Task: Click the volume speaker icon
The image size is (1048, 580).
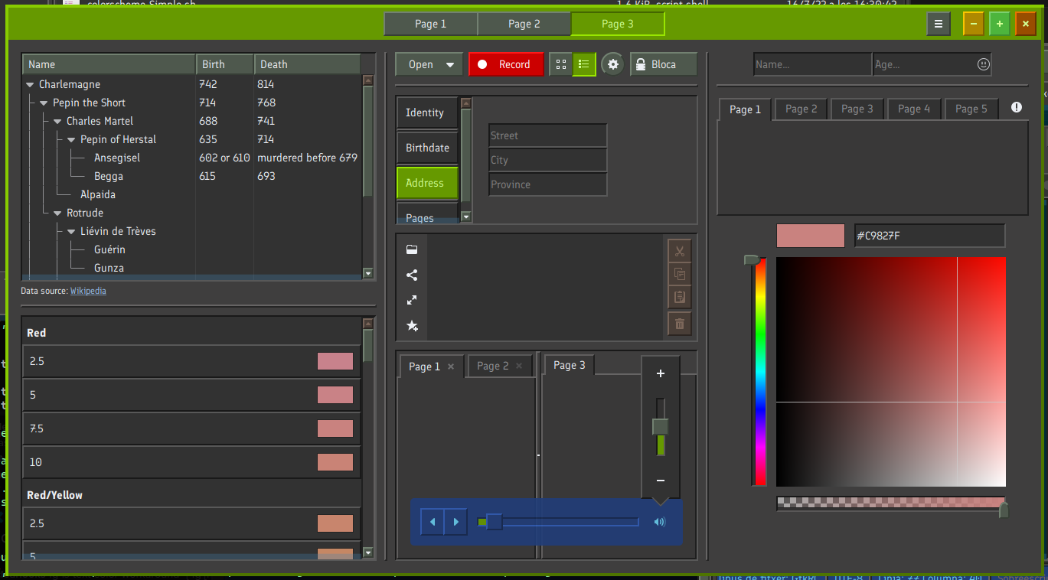Action: tap(660, 522)
